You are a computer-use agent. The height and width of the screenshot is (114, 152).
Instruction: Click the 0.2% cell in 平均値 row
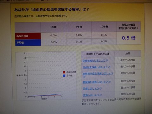click(104, 41)
